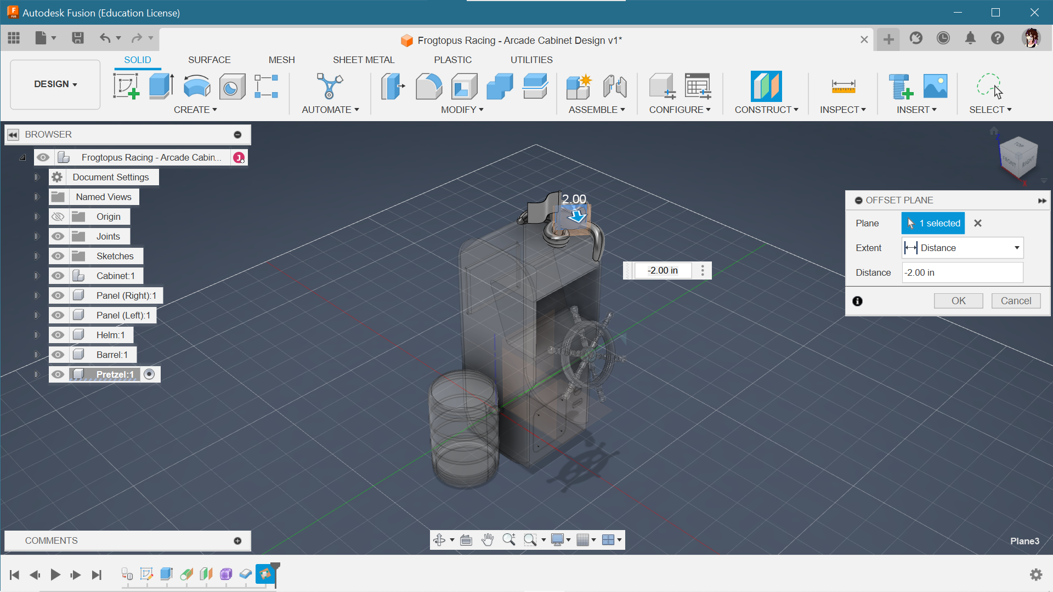
Task: Click the New Component icon
Action: point(579,86)
